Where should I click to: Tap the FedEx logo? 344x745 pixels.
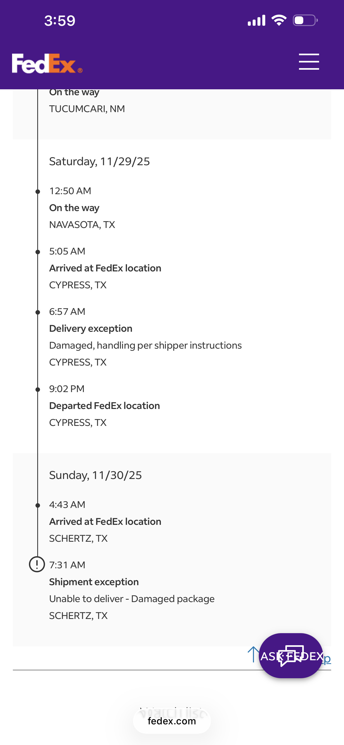[x=47, y=63]
